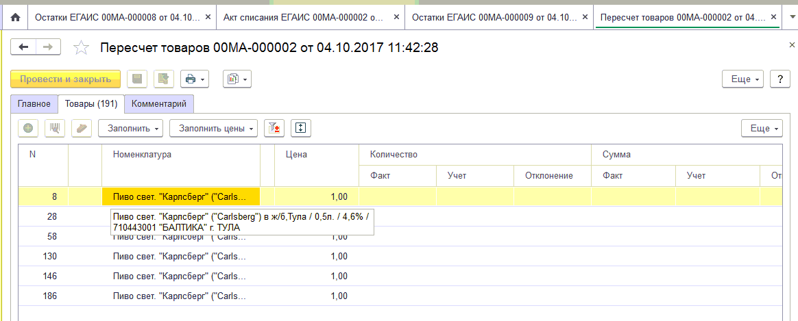
Task: Open the Комментарий tab
Action: [159, 103]
